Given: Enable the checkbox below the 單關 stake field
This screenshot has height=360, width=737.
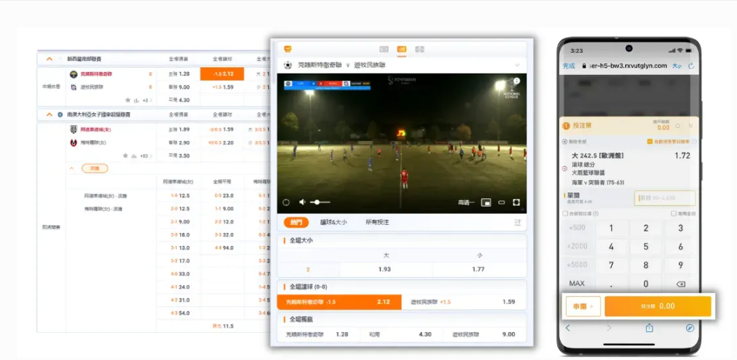Looking at the screenshot, I should pos(566,214).
